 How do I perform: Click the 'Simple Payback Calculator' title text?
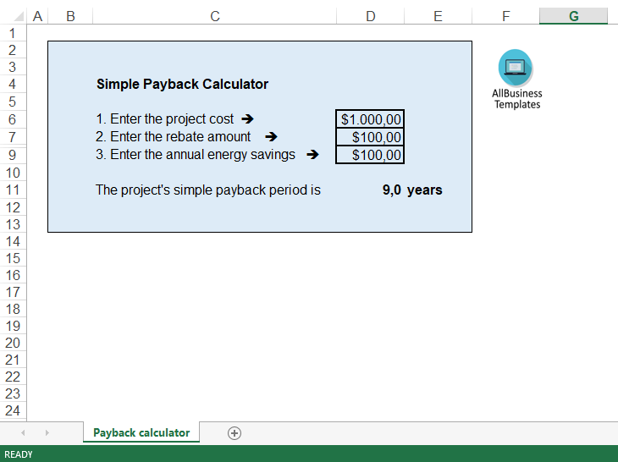pos(183,84)
